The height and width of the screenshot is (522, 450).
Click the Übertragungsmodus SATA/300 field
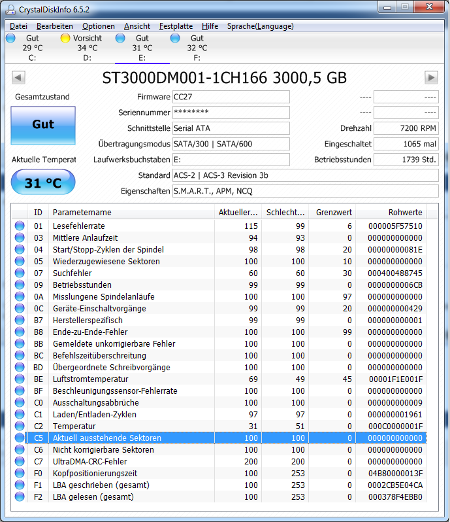[231, 144]
